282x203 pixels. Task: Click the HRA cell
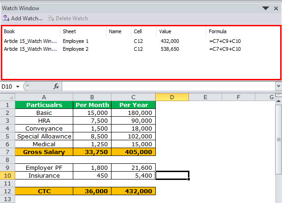coord(44,121)
